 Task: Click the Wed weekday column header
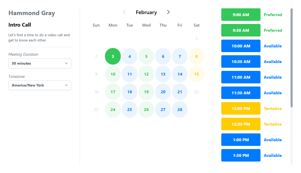click(146, 25)
